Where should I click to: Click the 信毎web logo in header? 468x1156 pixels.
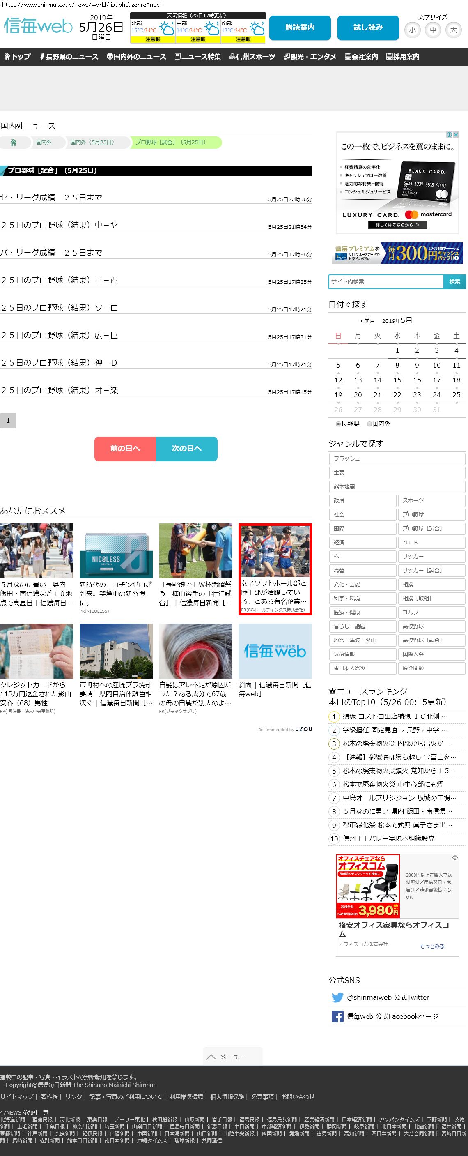[38, 26]
